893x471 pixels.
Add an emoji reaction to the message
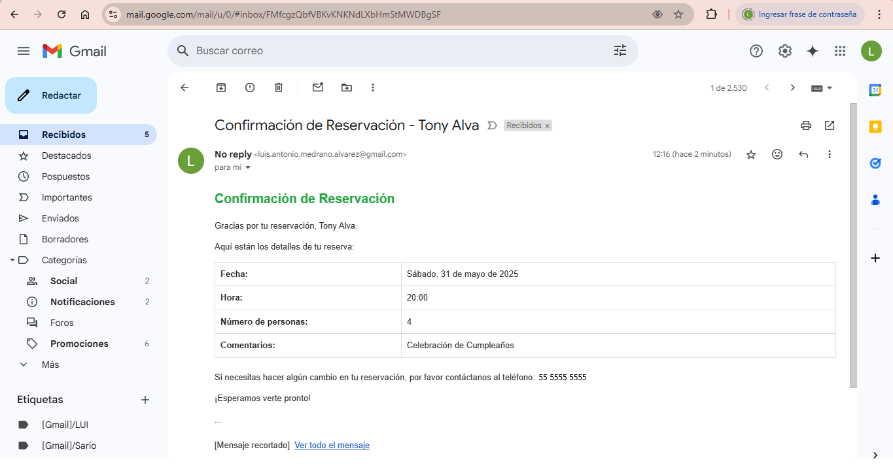[x=777, y=154]
